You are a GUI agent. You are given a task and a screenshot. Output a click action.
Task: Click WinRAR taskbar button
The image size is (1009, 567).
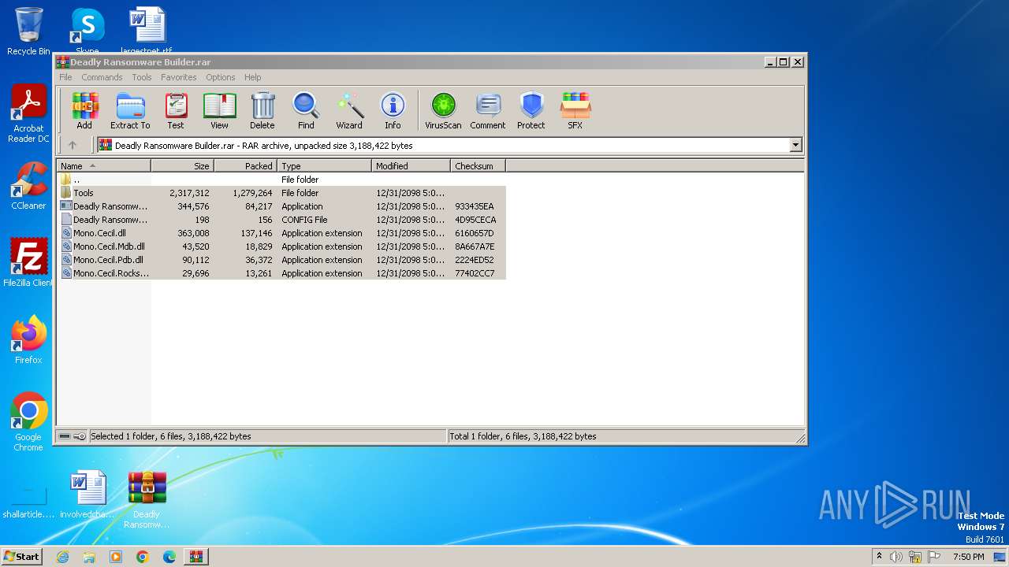point(196,557)
